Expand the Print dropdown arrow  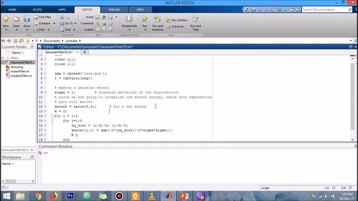pos(48,30)
